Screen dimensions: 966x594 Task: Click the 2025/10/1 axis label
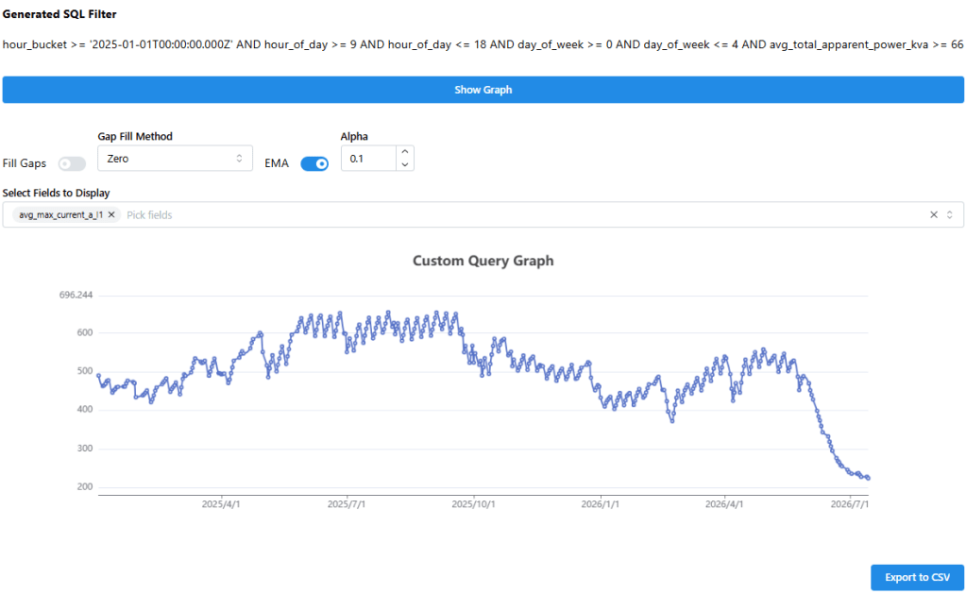pos(473,504)
